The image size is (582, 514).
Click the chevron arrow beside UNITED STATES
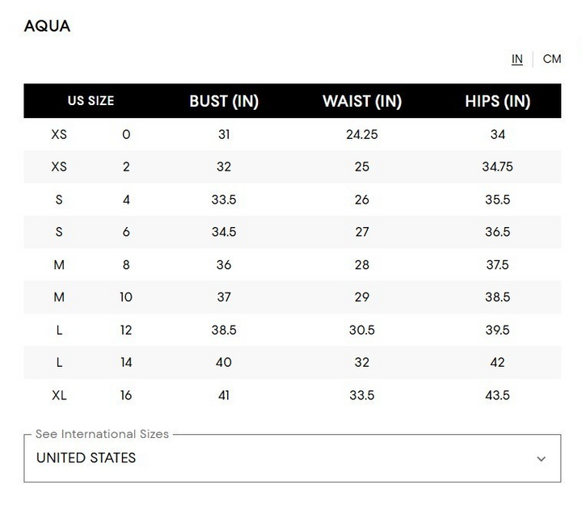pyautogui.click(x=542, y=459)
